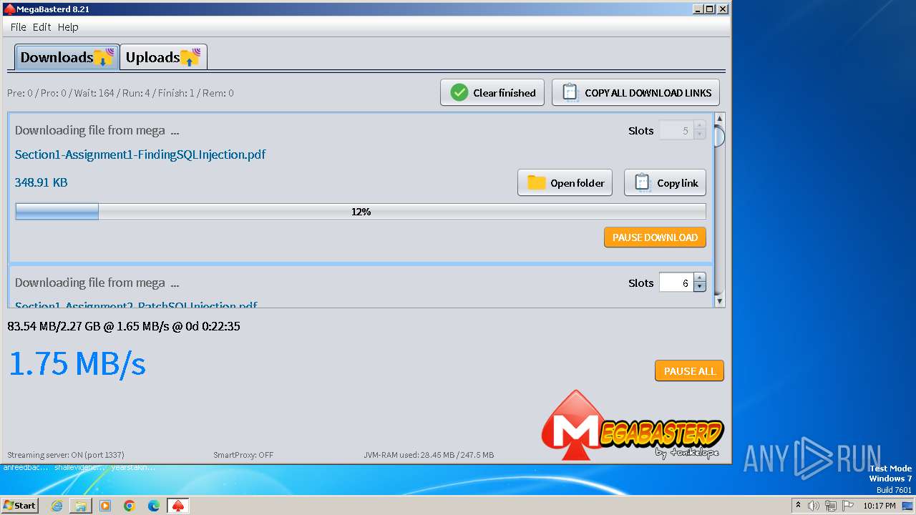The width and height of the screenshot is (916, 515).
Task: Click the download list scroll-down arrow
Action: pyautogui.click(x=720, y=301)
